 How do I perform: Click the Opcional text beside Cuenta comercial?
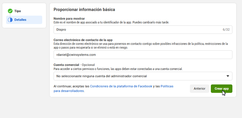point(88,65)
